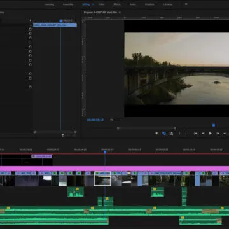This screenshot has width=229, height=229.
Task: Select the vertical timeline scale left of the preview
Action: pyautogui.click(x=84, y=68)
